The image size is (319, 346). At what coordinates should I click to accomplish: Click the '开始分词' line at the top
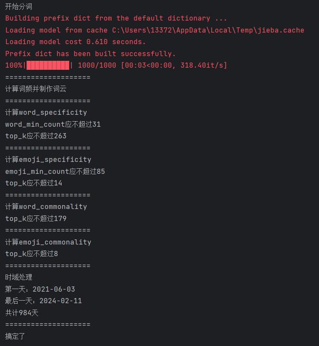click(18, 6)
